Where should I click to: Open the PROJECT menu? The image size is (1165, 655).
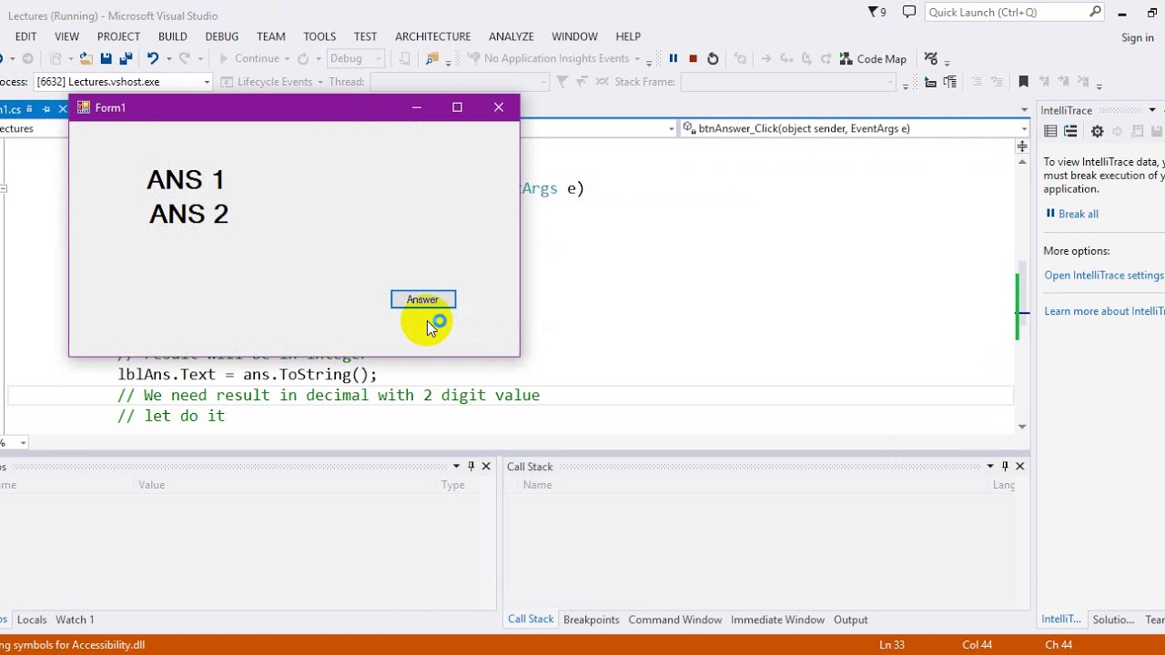point(118,36)
